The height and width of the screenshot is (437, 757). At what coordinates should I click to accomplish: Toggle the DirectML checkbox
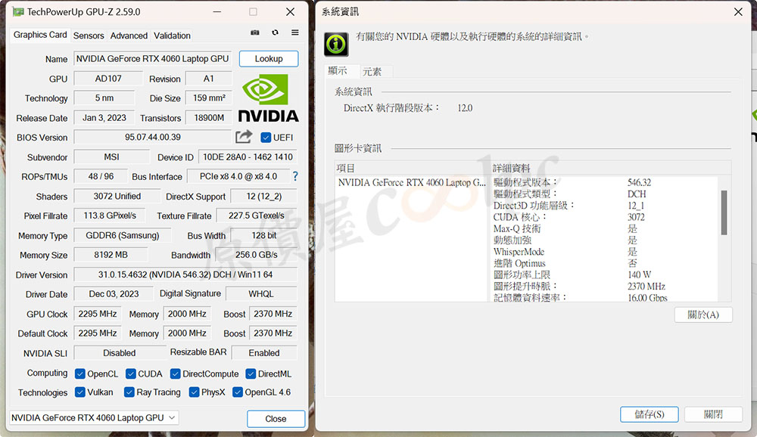point(251,373)
